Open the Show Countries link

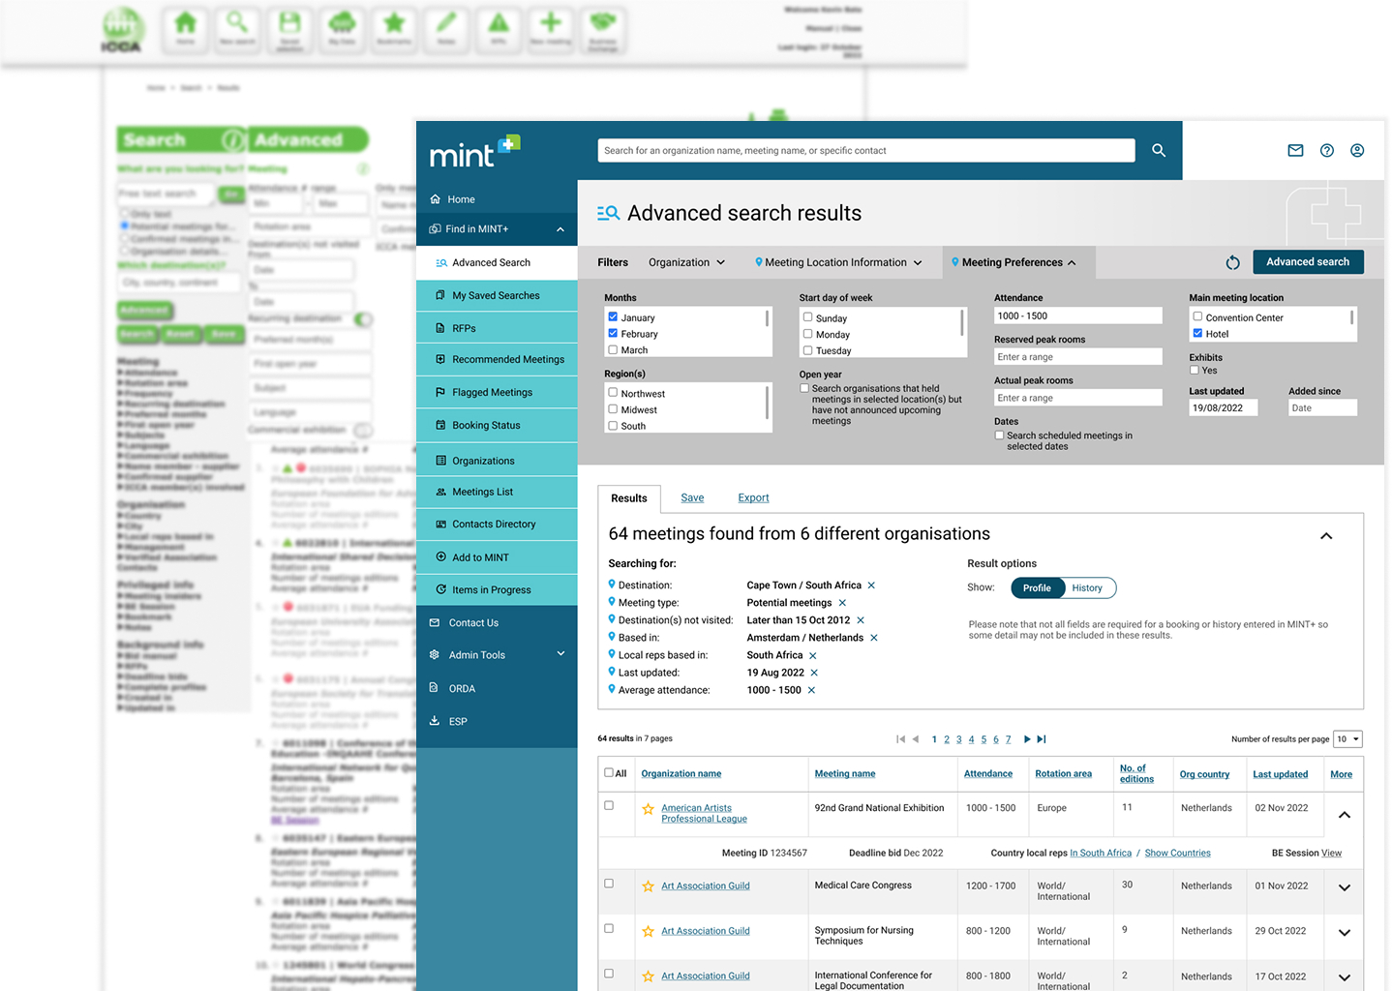pyautogui.click(x=1177, y=853)
